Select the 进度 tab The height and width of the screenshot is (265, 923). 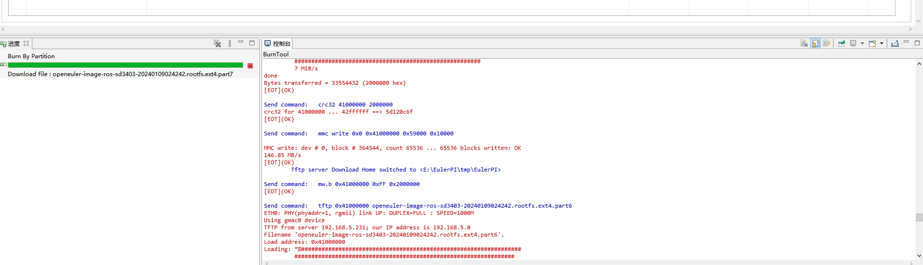point(14,43)
